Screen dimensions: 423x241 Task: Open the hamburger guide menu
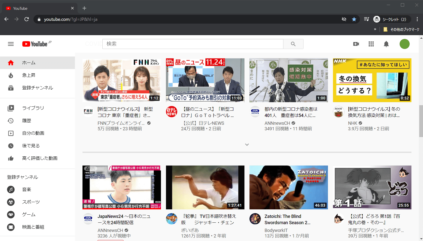(x=11, y=44)
